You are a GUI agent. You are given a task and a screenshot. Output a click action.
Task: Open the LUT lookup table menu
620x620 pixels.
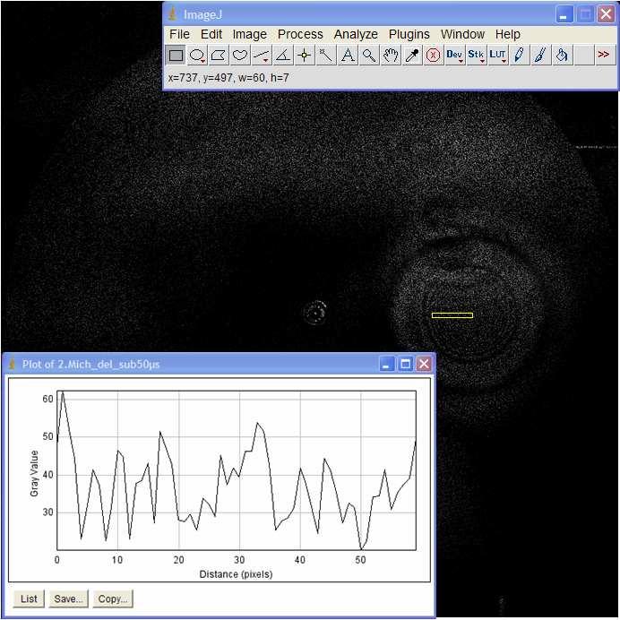pyautogui.click(x=497, y=56)
